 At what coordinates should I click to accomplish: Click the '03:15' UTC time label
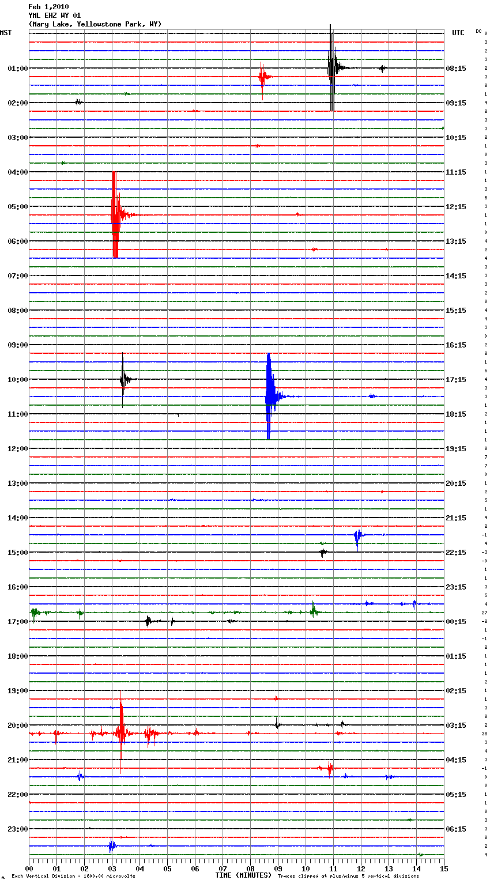click(x=456, y=725)
